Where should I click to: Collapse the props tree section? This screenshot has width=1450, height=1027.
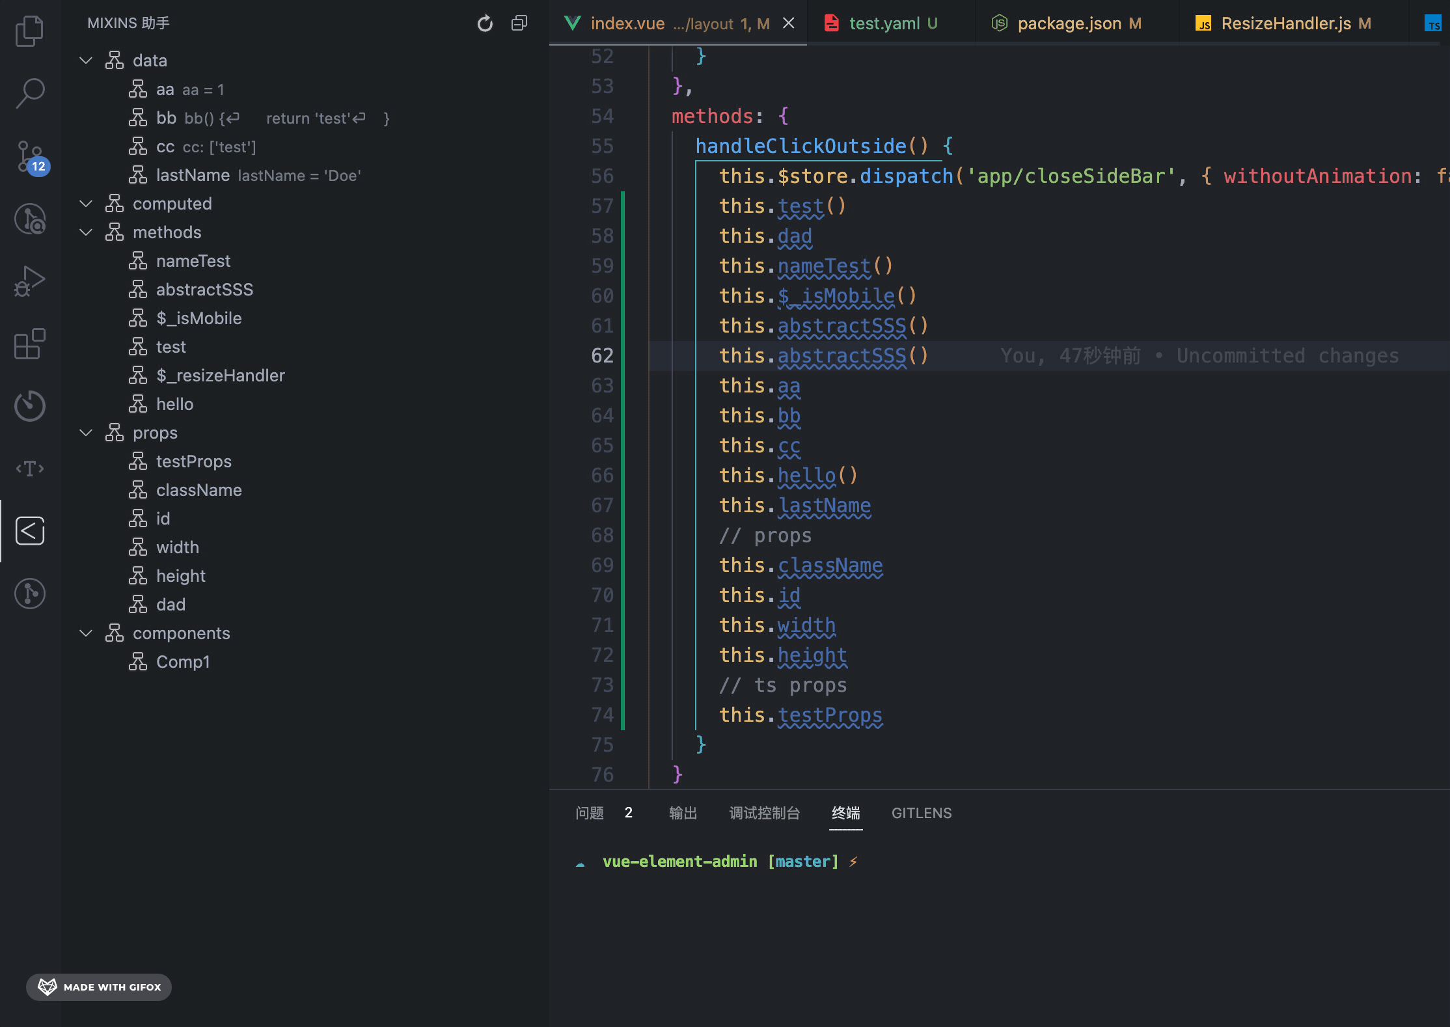tap(86, 433)
